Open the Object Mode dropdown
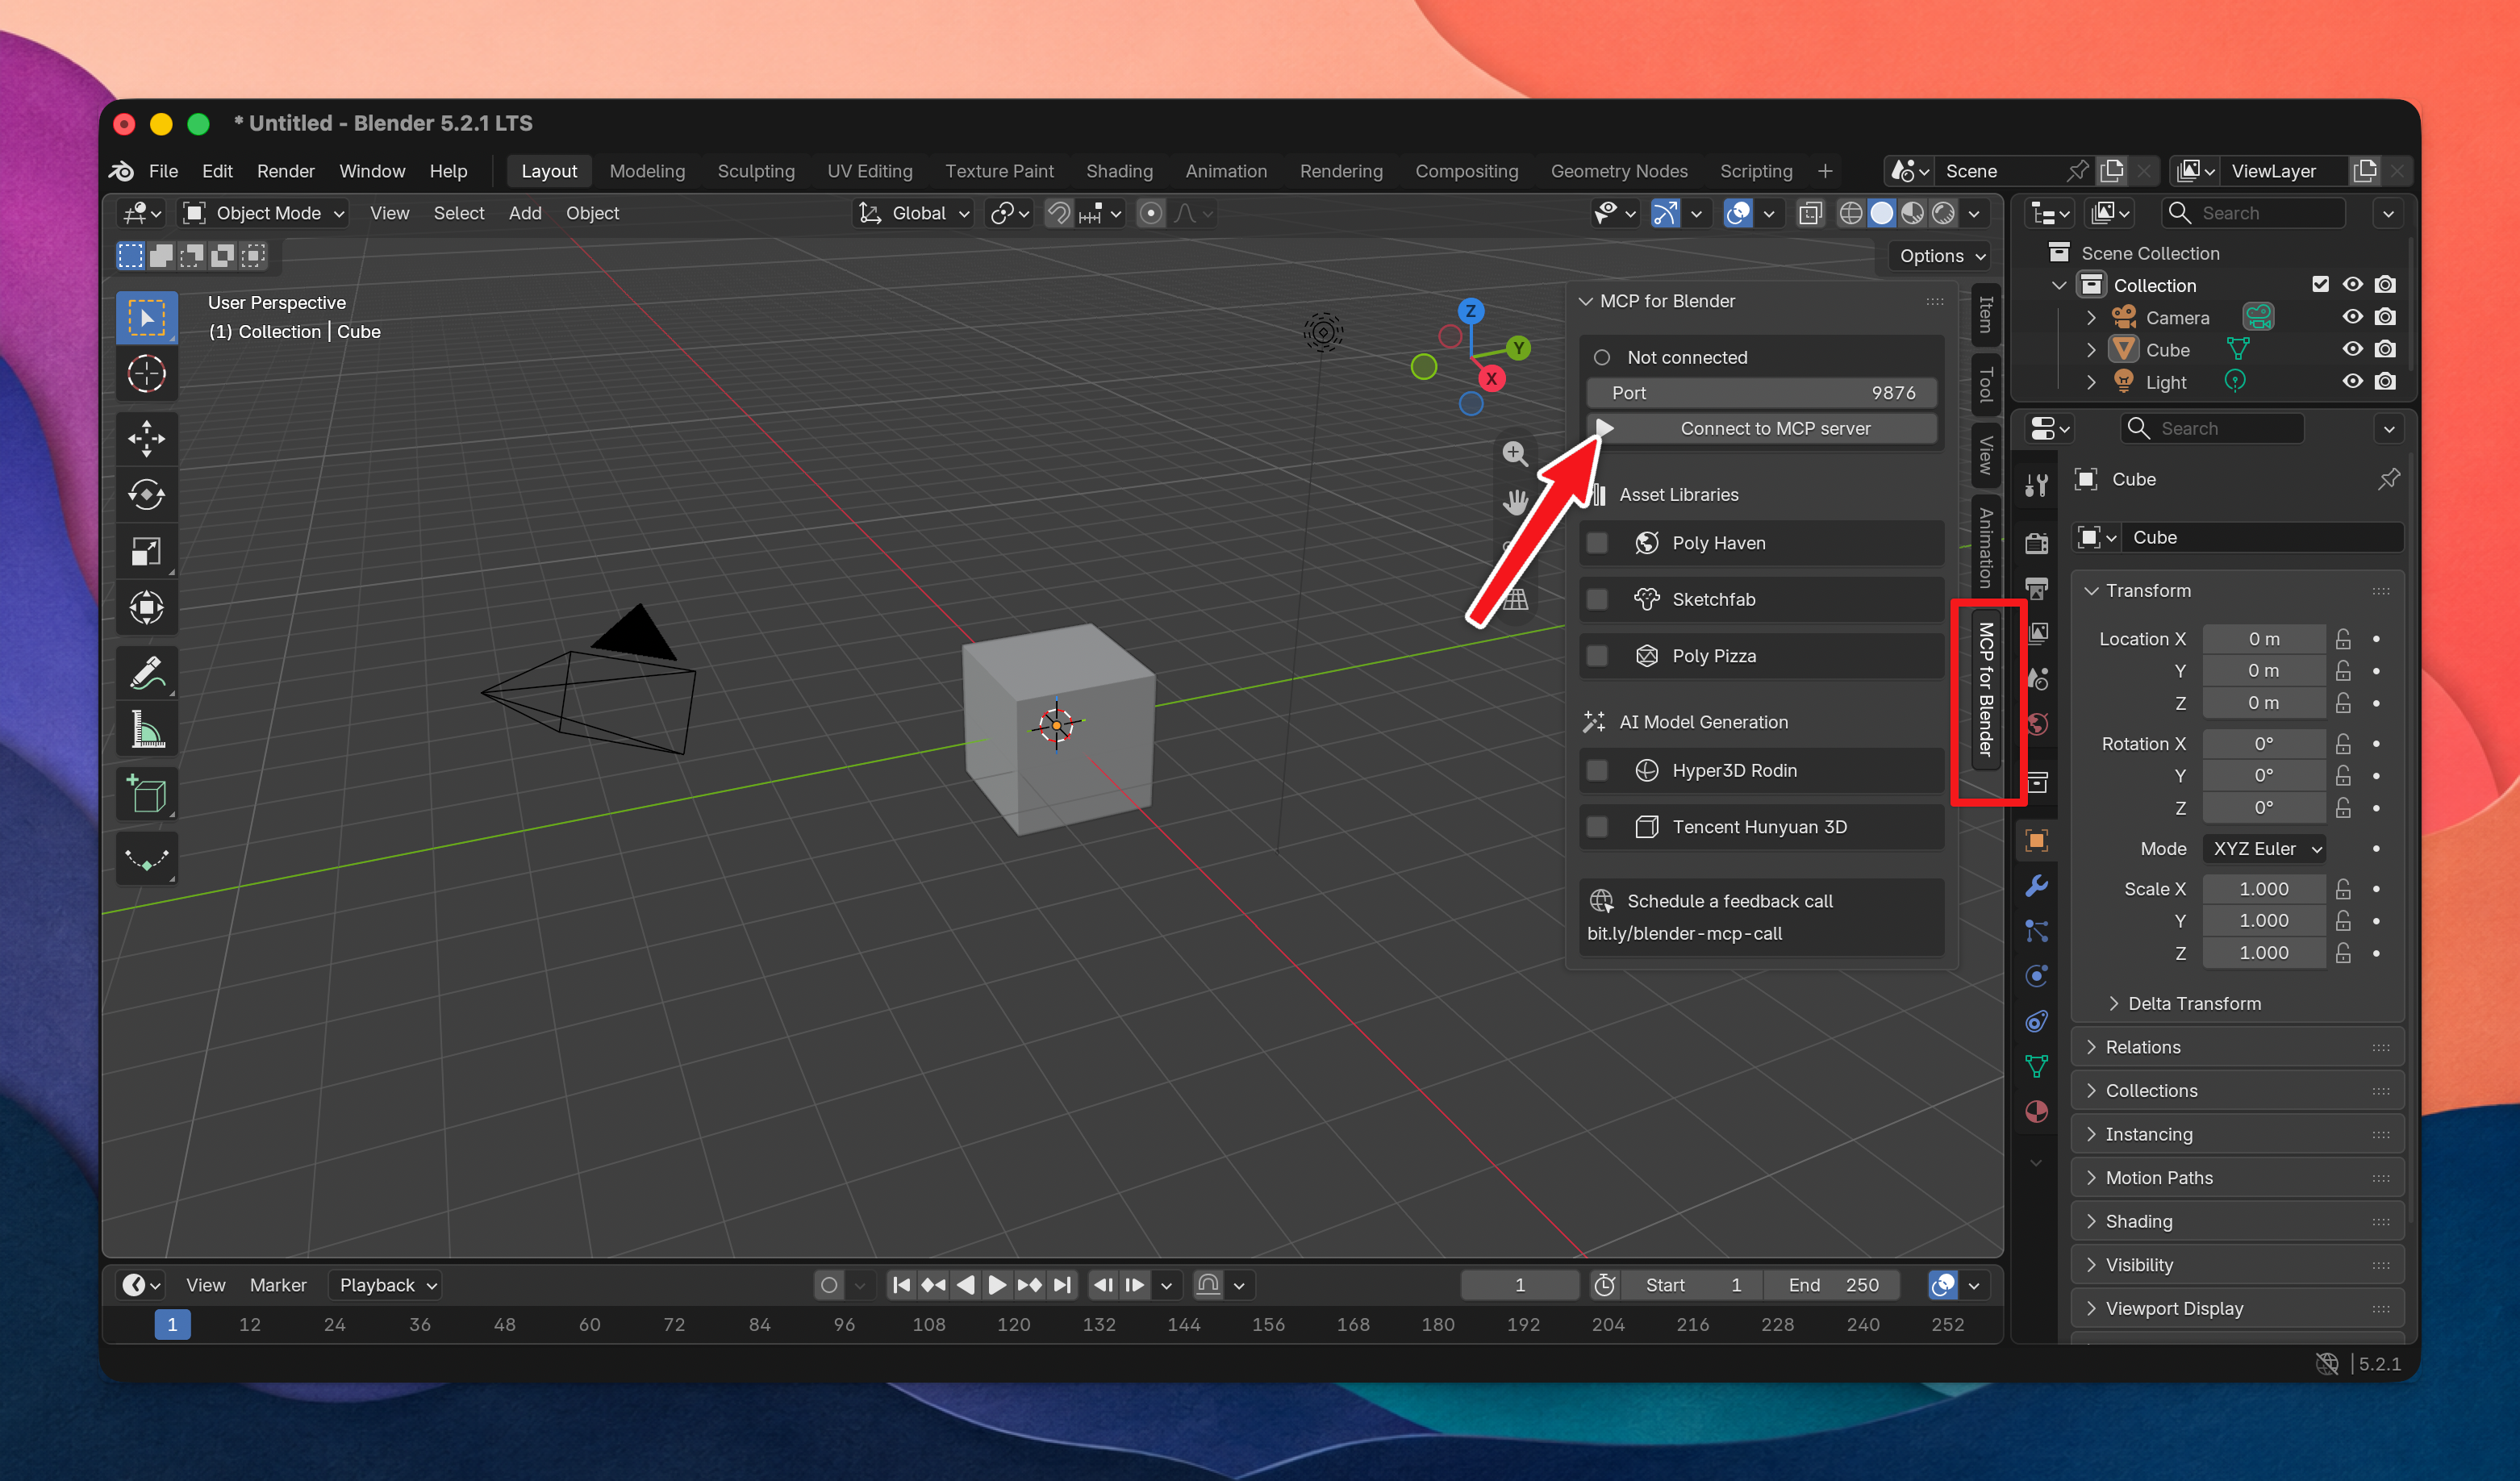This screenshot has width=2520, height=1481. click(x=264, y=213)
